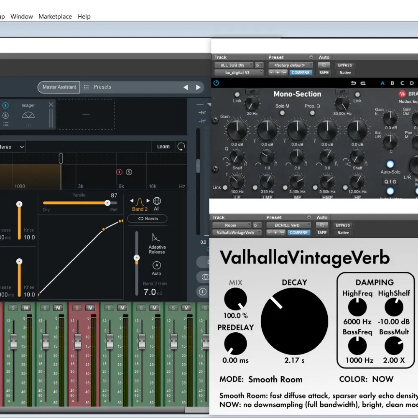The width and height of the screenshot is (418, 418).
Task: Toggle the Link LED near 20 Hz filter
Action: coord(237,94)
